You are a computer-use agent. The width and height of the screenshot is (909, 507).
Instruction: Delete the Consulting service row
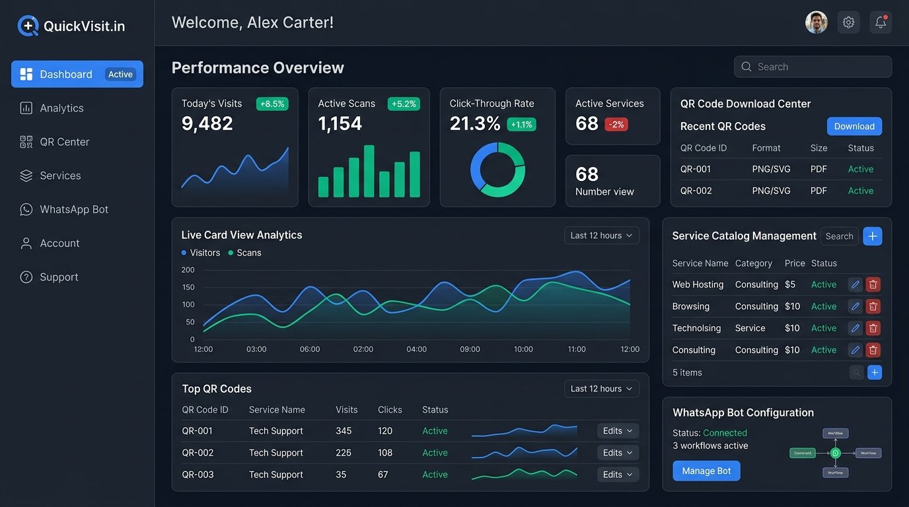[873, 350]
